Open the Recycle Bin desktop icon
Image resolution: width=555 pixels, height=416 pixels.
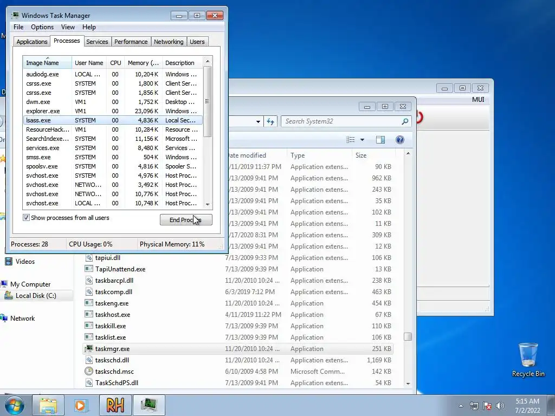528,360
